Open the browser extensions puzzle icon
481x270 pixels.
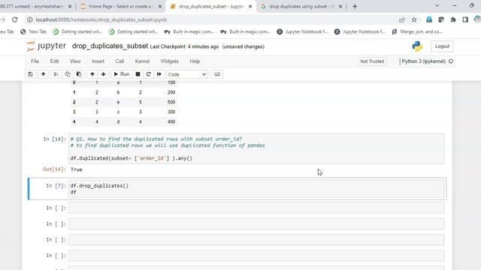453,19
